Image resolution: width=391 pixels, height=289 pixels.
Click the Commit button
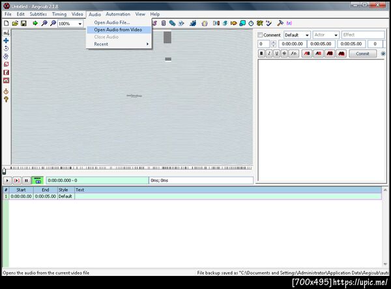(363, 53)
